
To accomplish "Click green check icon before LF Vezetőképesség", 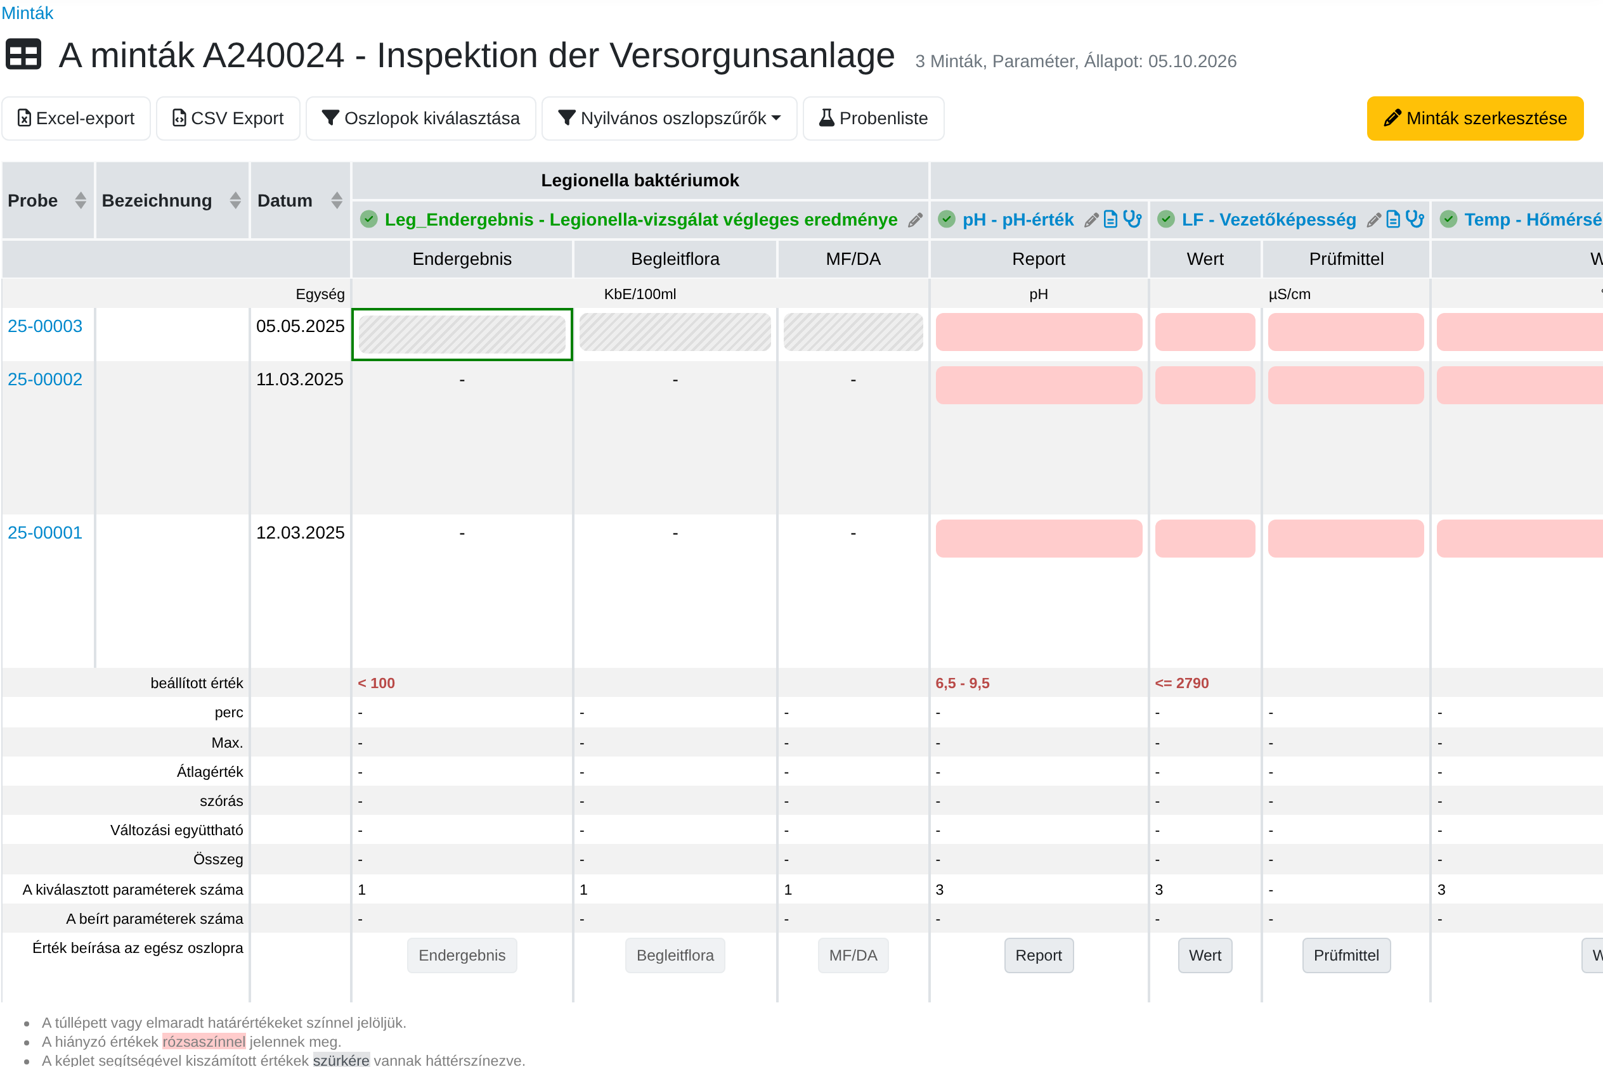I will pos(1166,219).
